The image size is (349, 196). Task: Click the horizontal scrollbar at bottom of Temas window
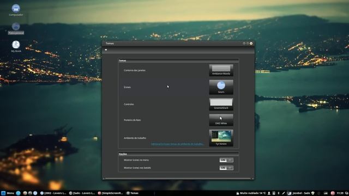click(x=178, y=179)
